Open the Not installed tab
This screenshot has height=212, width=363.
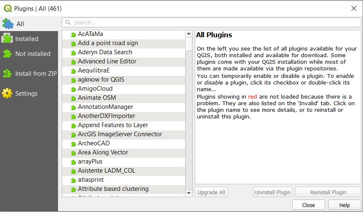click(x=33, y=54)
